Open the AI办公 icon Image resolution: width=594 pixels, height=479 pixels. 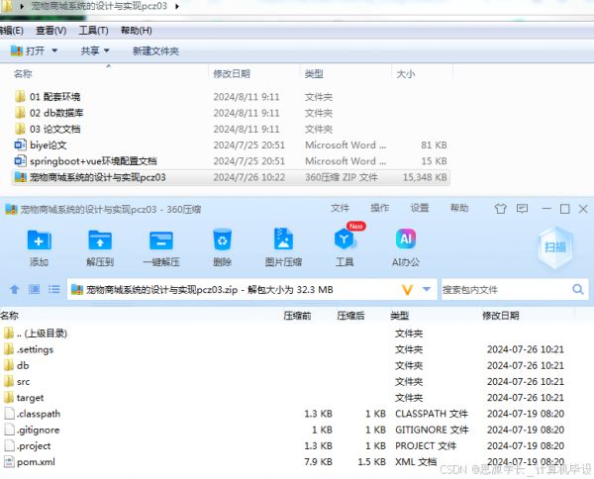coord(406,239)
